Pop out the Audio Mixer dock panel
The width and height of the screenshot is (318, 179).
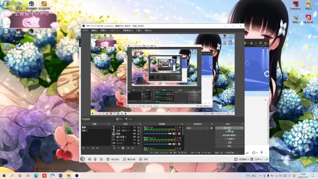pos(182,124)
